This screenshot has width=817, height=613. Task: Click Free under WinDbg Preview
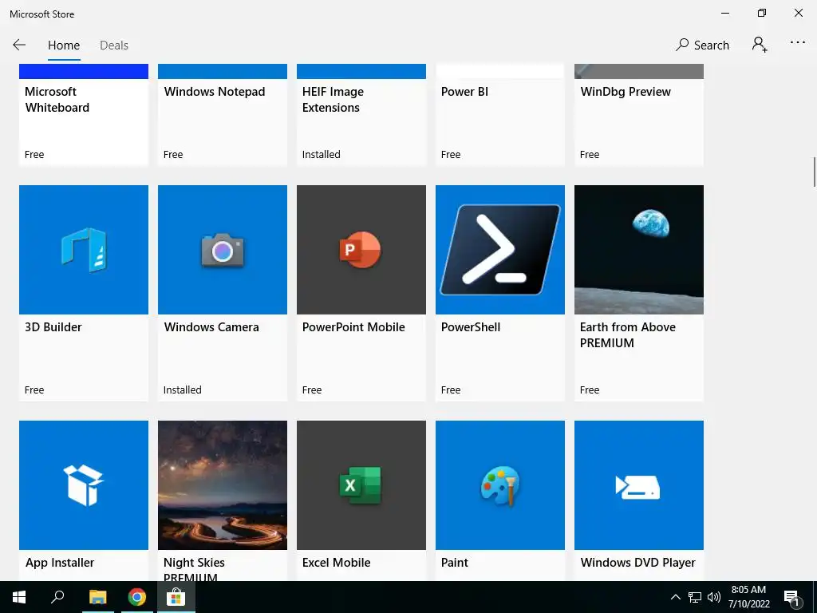pos(590,154)
